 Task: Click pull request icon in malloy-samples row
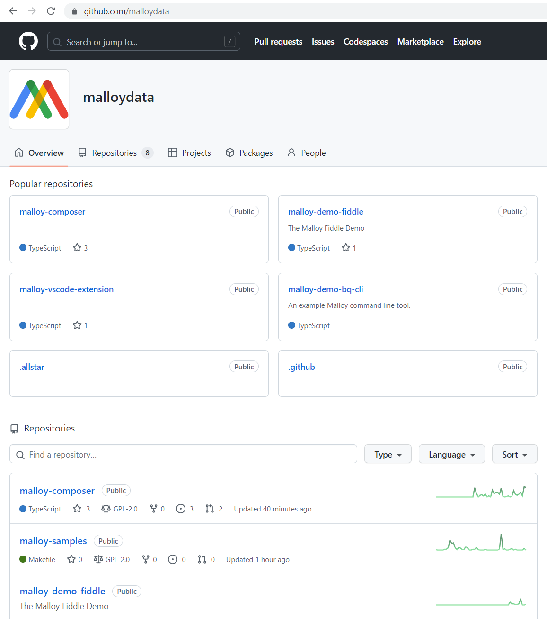[202, 559]
